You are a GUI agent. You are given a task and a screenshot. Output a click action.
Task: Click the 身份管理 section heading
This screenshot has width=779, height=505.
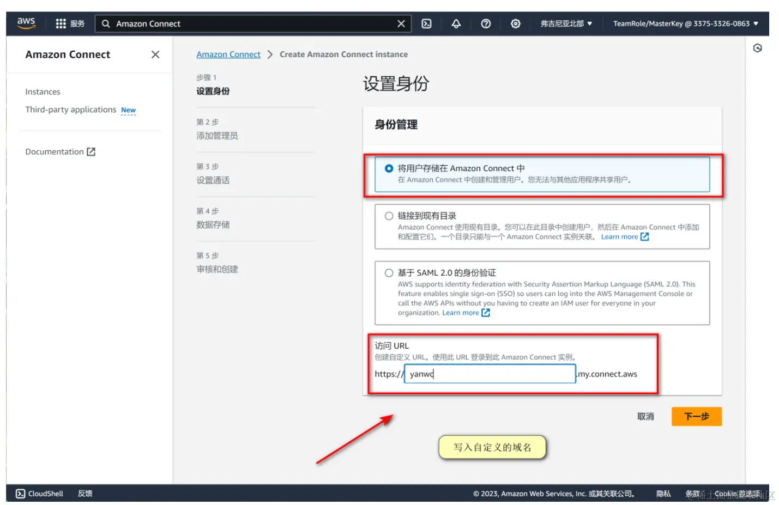pos(396,125)
